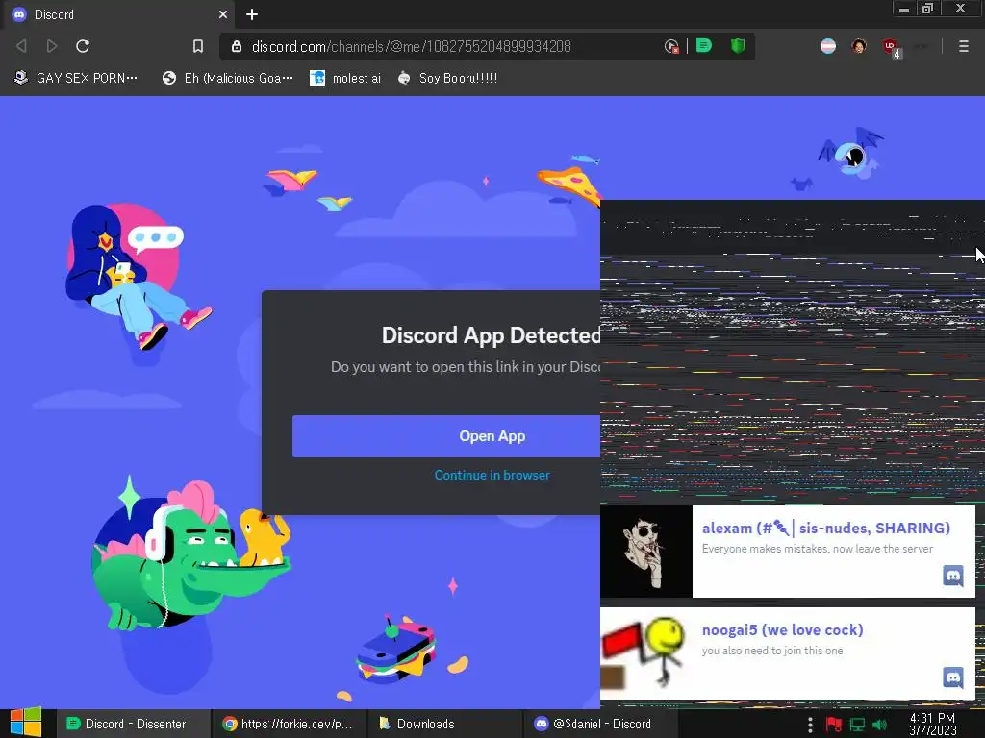Open the uBlock Origin extension icon
This screenshot has width=985, height=738.
tap(891, 47)
